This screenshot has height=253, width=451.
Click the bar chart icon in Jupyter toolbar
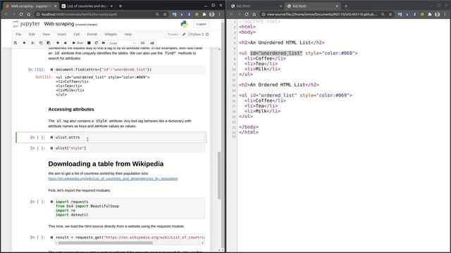click(x=152, y=43)
